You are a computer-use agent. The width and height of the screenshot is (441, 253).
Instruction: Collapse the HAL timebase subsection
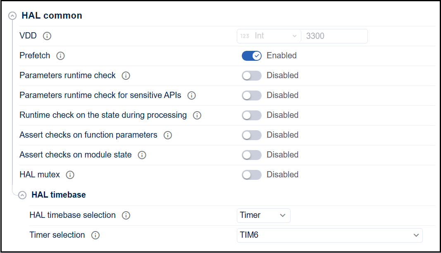click(23, 195)
